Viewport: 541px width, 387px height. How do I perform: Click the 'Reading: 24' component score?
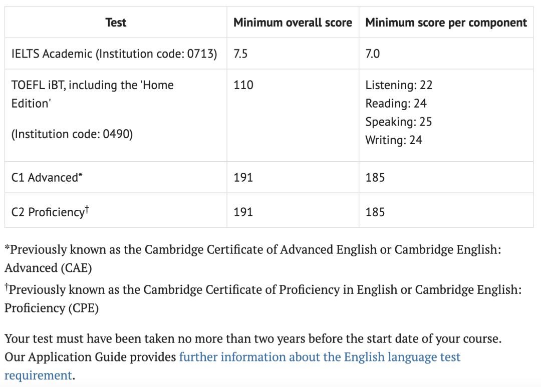tap(396, 103)
